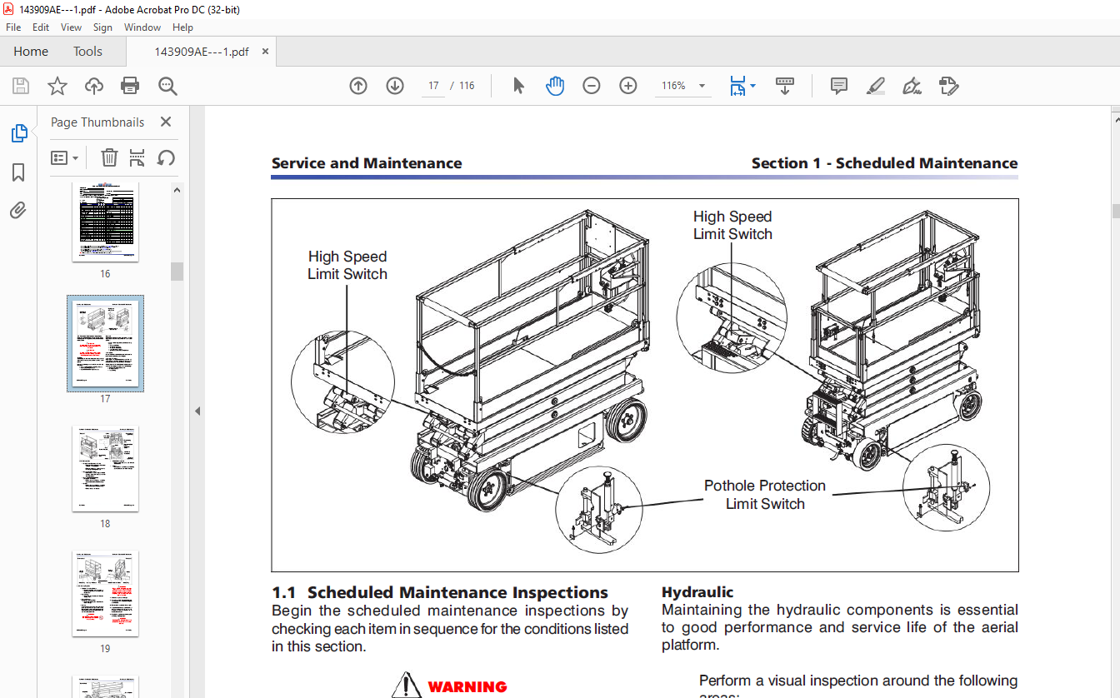Print the document using the printer icon
Viewport: 1120px width, 698px height.
pos(130,86)
